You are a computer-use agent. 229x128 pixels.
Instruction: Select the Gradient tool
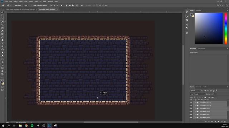[x=3, y=49]
